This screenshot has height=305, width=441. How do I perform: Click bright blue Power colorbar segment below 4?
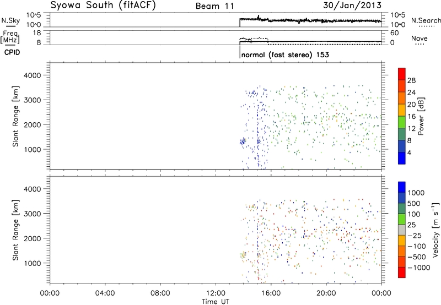[402, 158]
